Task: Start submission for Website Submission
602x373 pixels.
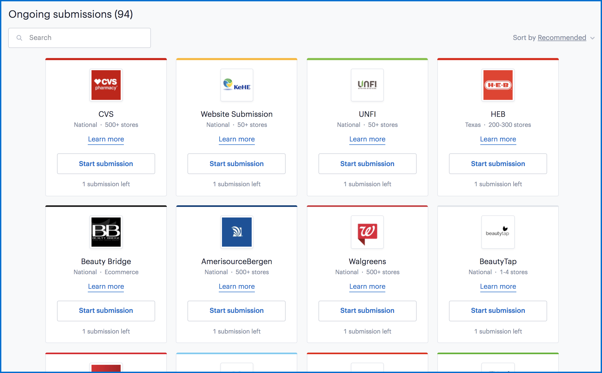Action: (x=237, y=164)
